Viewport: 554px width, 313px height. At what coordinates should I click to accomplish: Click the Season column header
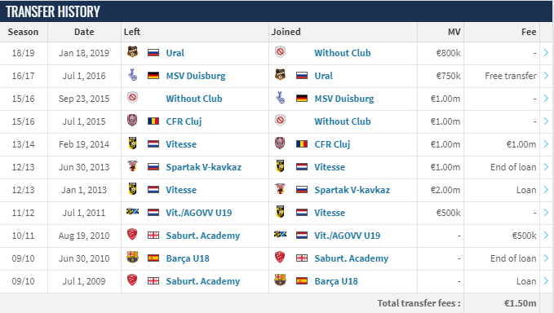pyautogui.click(x=23, y=32)
